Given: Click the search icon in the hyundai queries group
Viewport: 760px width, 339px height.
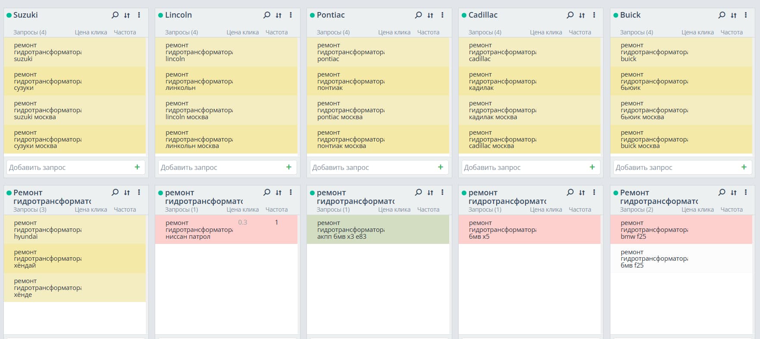Looking at the screenshot, I should 115,192.
